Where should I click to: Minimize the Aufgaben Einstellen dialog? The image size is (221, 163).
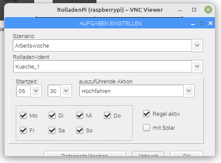tap(193, 24)
